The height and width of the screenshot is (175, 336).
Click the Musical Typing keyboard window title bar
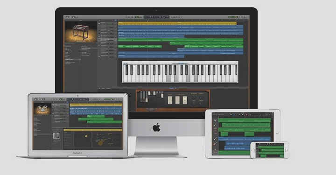(180, 63)
